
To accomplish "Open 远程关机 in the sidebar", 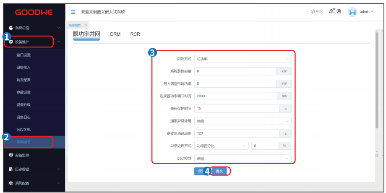I will coord(23,130).
